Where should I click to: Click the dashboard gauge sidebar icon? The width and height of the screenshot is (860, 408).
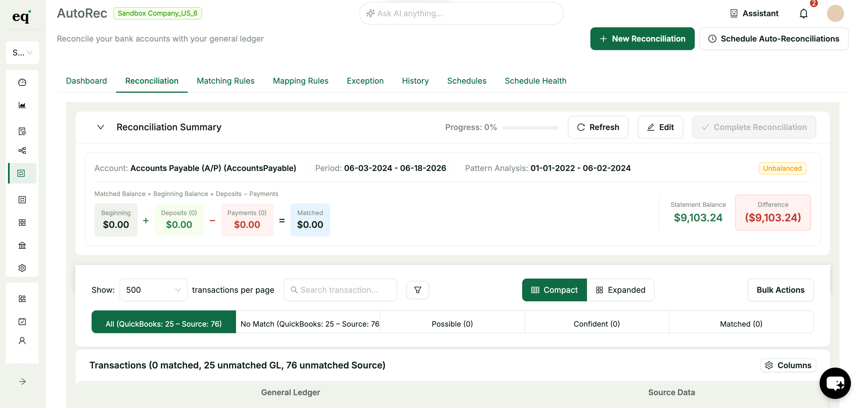click(22, 82)
